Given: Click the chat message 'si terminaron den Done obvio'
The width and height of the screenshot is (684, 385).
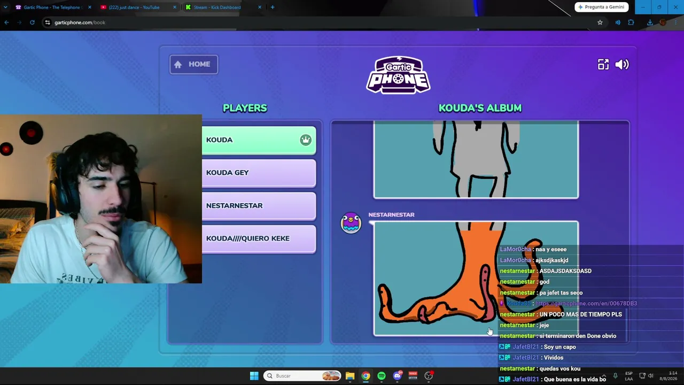Looking at the screenshot, I should point(578,336).
